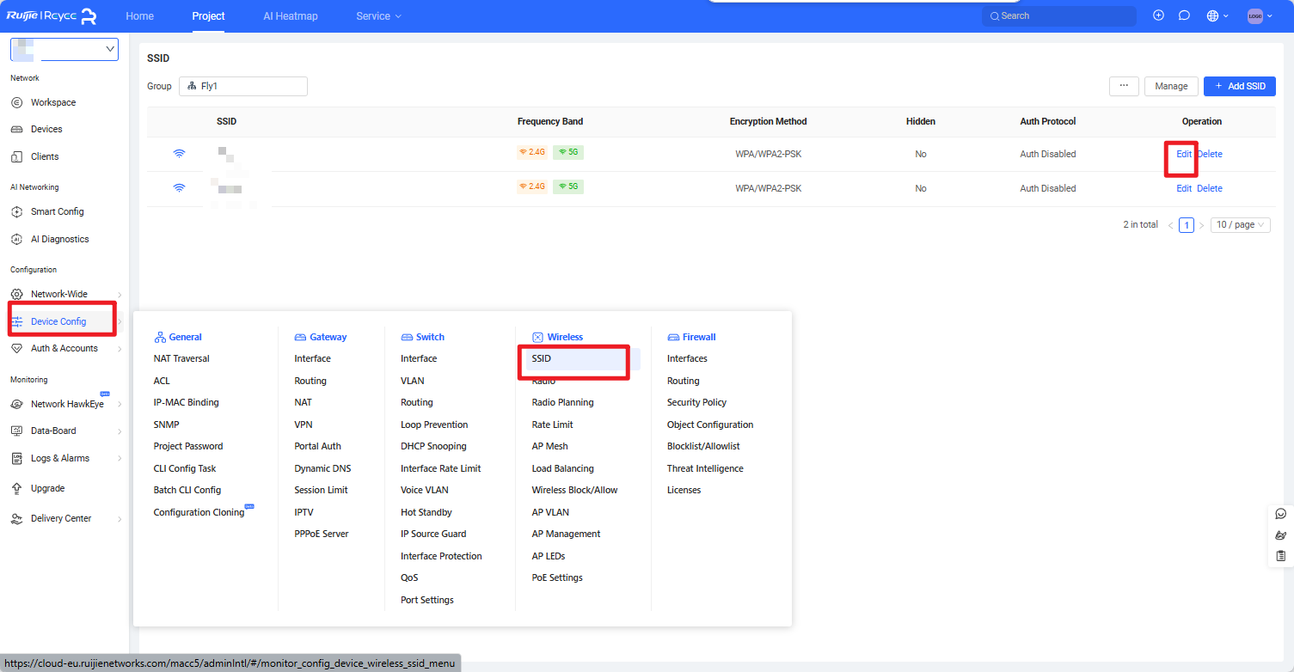
Task: Select PoE Settings in Wireless menu
Action: pos(557,577)
